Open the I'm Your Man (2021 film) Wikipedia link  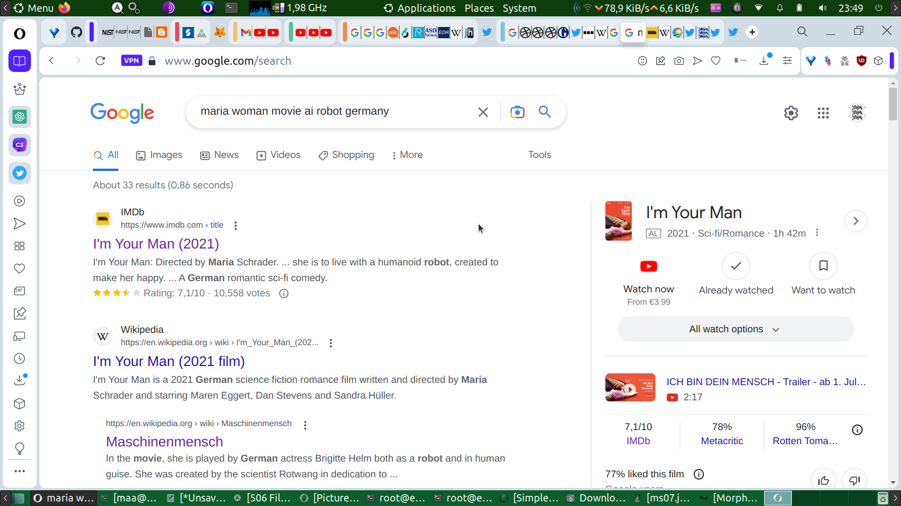pos(169,362)
